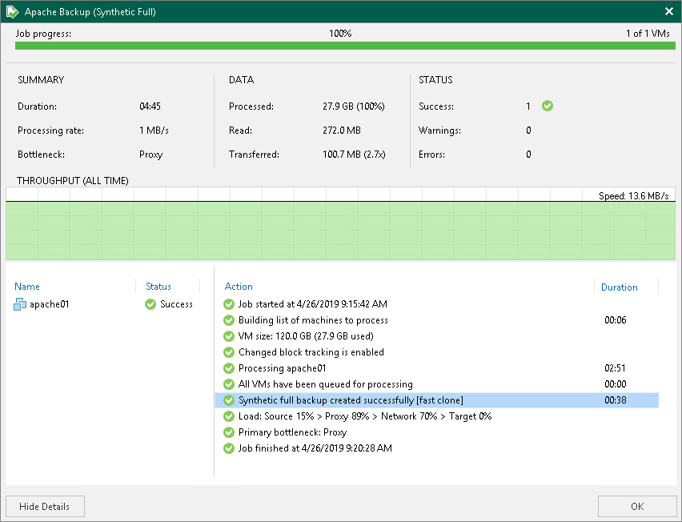This screenshot has width=682, height=522.
Task: Click status icon for Job started entry
Action: click(x=229, y=304)
